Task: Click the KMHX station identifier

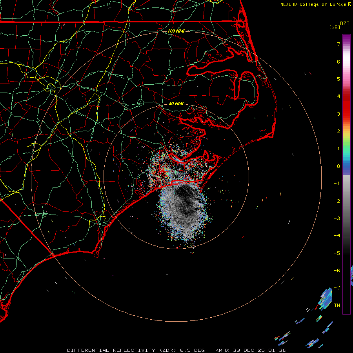Action: pos(223,350)
